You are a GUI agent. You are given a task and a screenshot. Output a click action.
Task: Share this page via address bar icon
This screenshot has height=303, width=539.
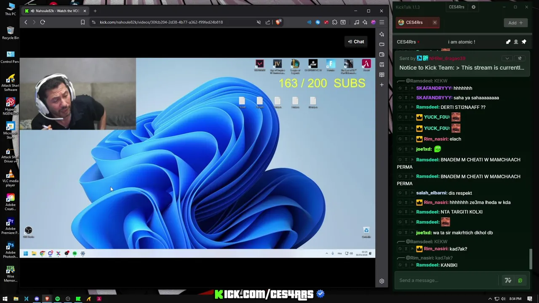(268, 22)
